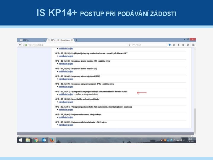The width and height of the screenshot is (213, 160).
Task: Launch Chrome from the taskbar
Action: (x=36, y=140)
